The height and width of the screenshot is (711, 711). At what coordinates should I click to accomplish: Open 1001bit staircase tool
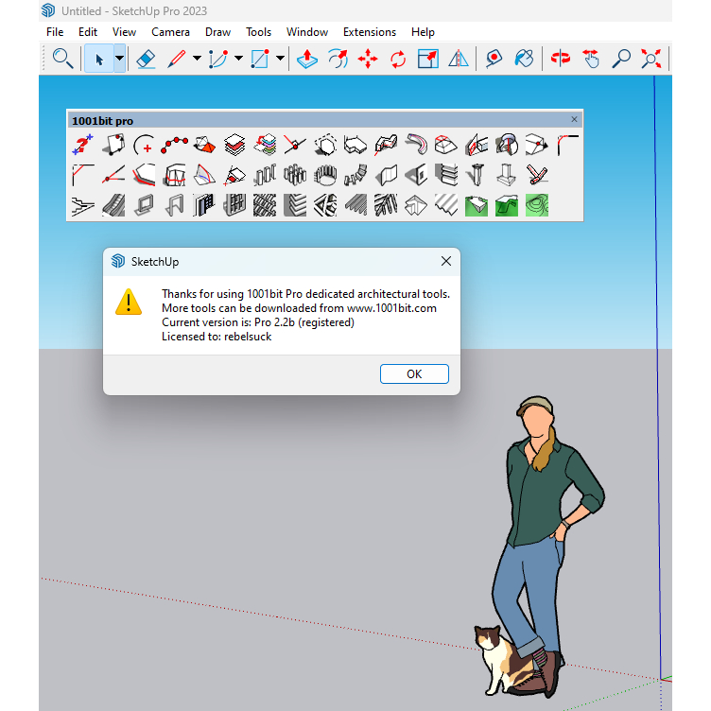click(83, 205)
